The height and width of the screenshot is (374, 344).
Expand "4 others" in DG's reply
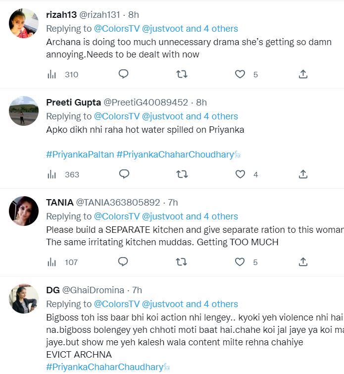(220, 304)
